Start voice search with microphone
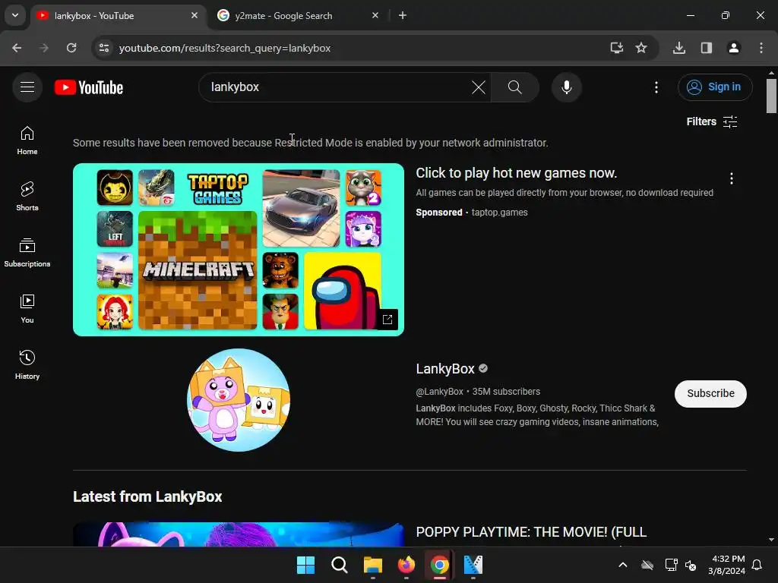The width and height of the screenshot is (778, 583). 566,87
